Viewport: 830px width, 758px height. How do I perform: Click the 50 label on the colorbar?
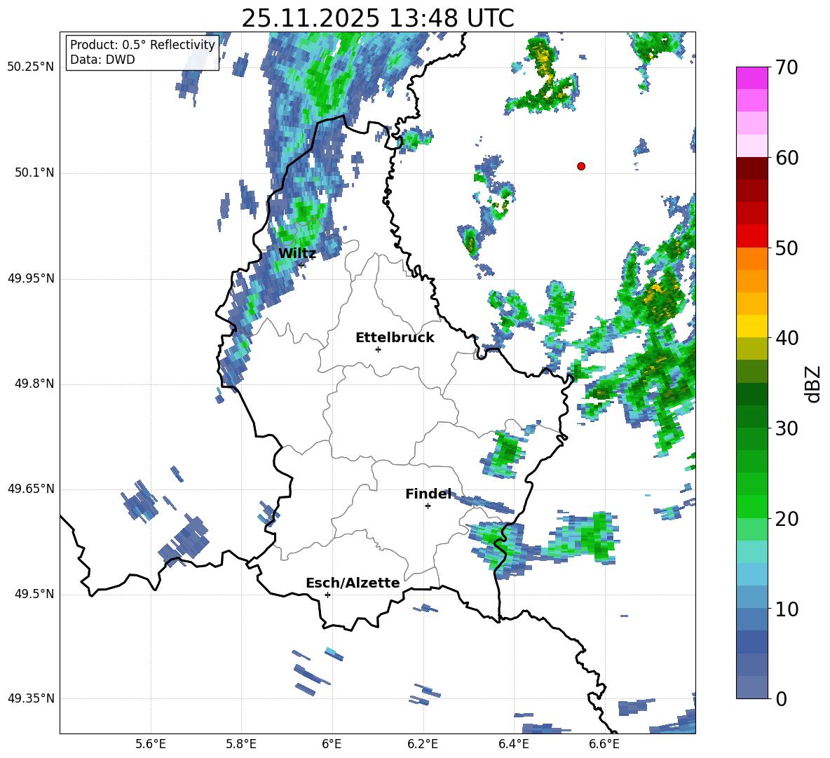[x=787, y=248]
